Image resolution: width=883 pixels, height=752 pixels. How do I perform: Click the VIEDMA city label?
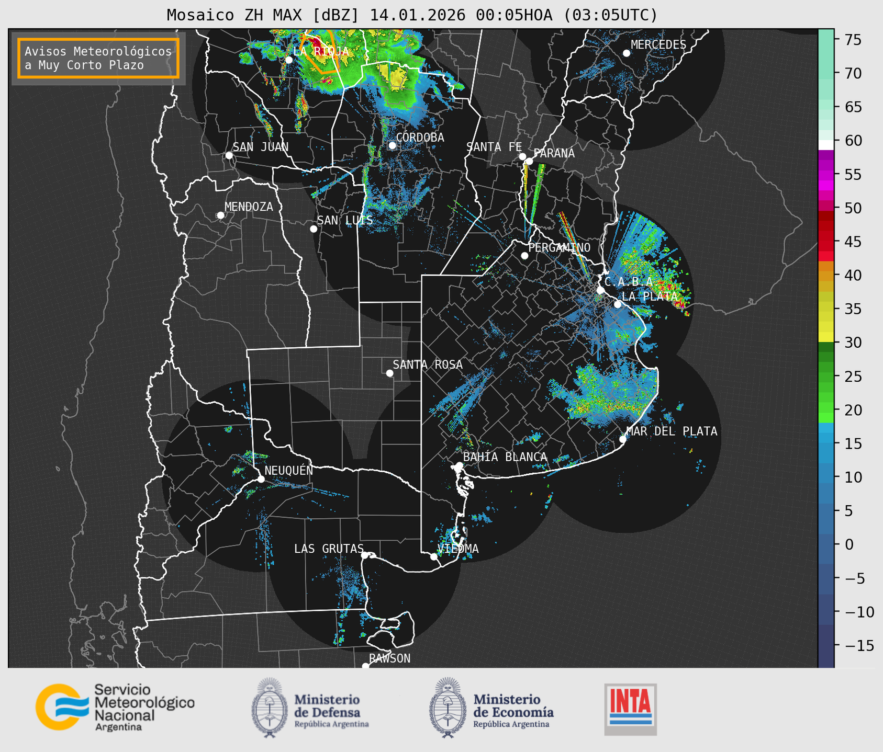[458, 549]
